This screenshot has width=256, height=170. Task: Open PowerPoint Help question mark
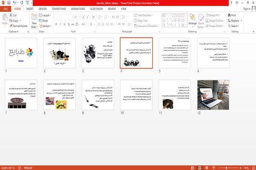point(231,3)
